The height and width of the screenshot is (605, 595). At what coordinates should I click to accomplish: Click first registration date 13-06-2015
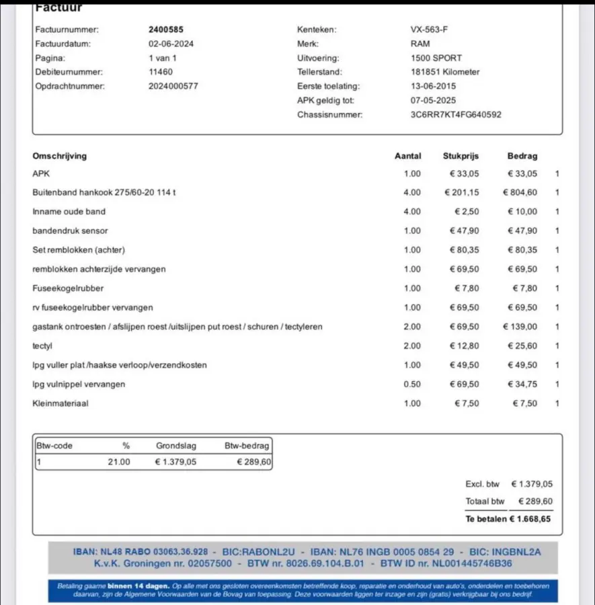[433, 87]
